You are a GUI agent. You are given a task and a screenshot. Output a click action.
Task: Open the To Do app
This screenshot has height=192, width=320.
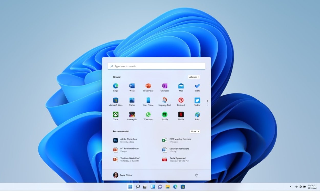pyautogui.click(x=197, y=88)
